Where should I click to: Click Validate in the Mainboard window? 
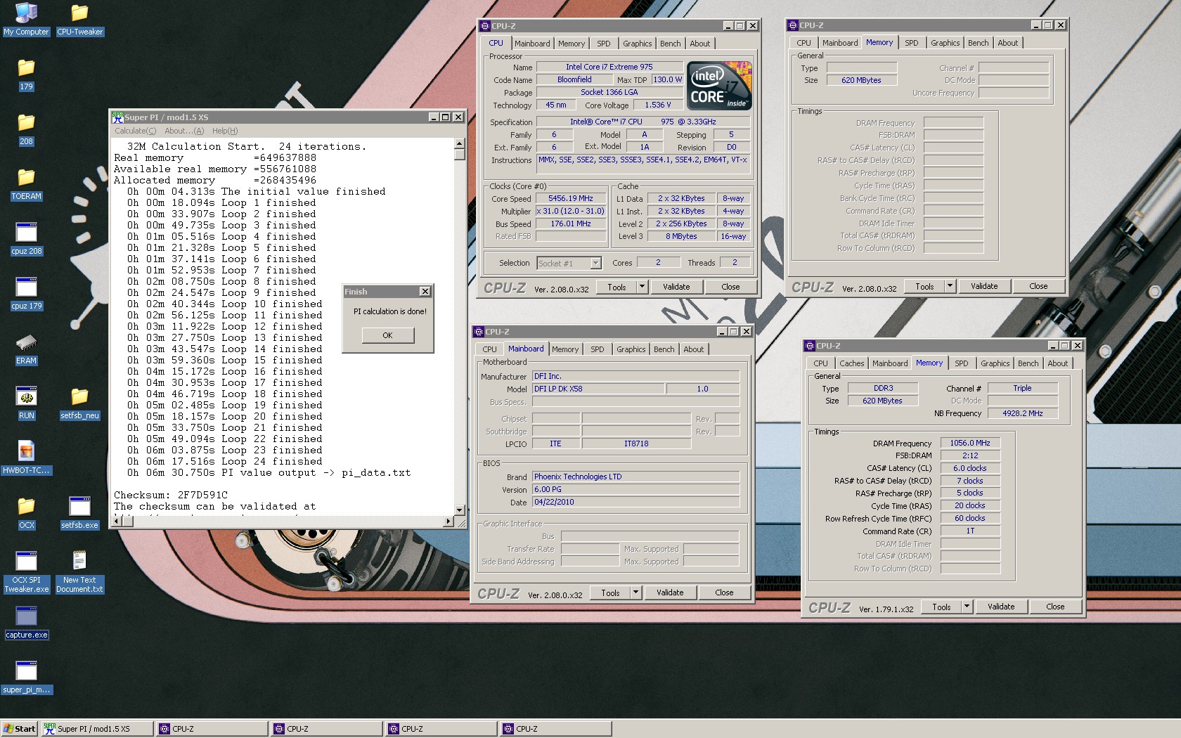coord(670,593)
